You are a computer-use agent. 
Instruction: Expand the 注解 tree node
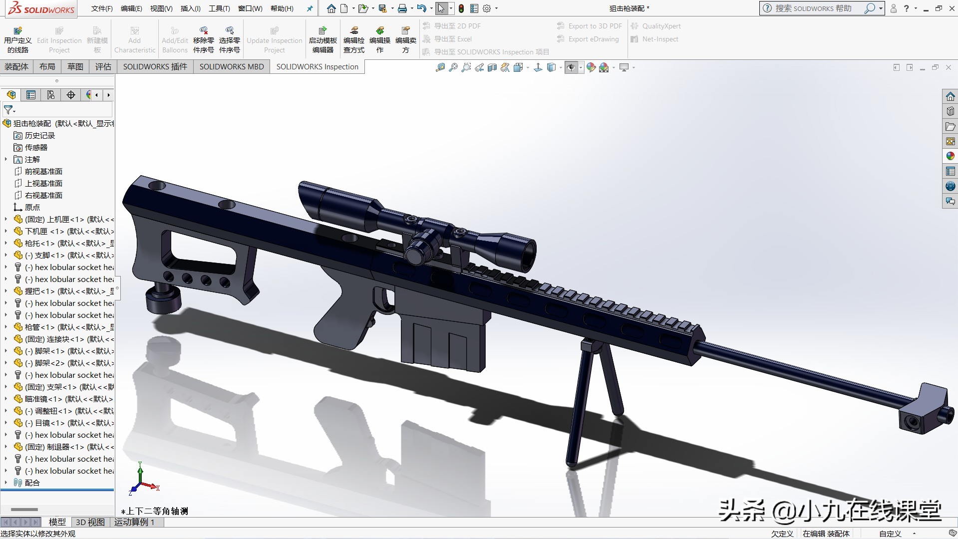coord(6,159)
